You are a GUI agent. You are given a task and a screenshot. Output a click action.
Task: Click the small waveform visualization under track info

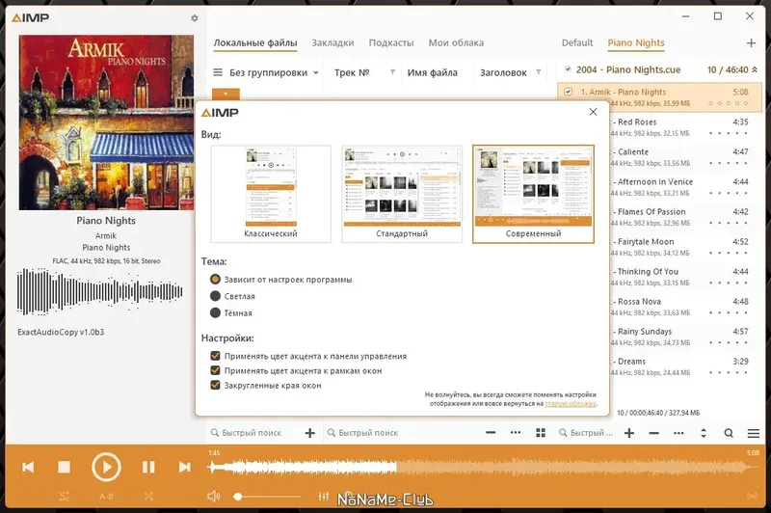tap(100, 291)
